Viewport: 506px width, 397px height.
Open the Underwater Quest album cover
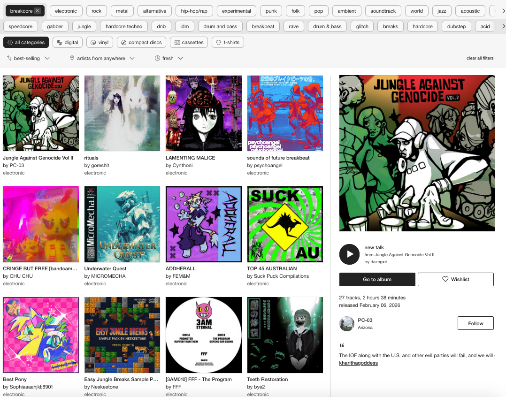122,224
